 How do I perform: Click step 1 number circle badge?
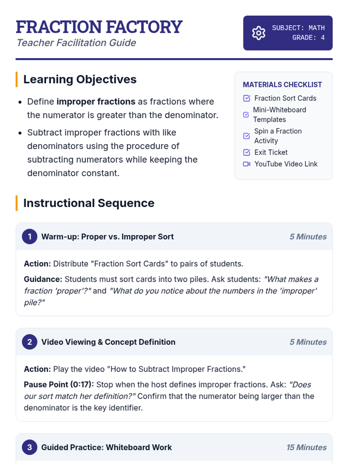click(x=30, y=237)
